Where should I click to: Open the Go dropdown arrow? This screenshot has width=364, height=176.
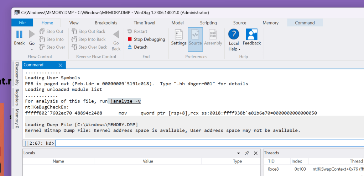point(32,49)
